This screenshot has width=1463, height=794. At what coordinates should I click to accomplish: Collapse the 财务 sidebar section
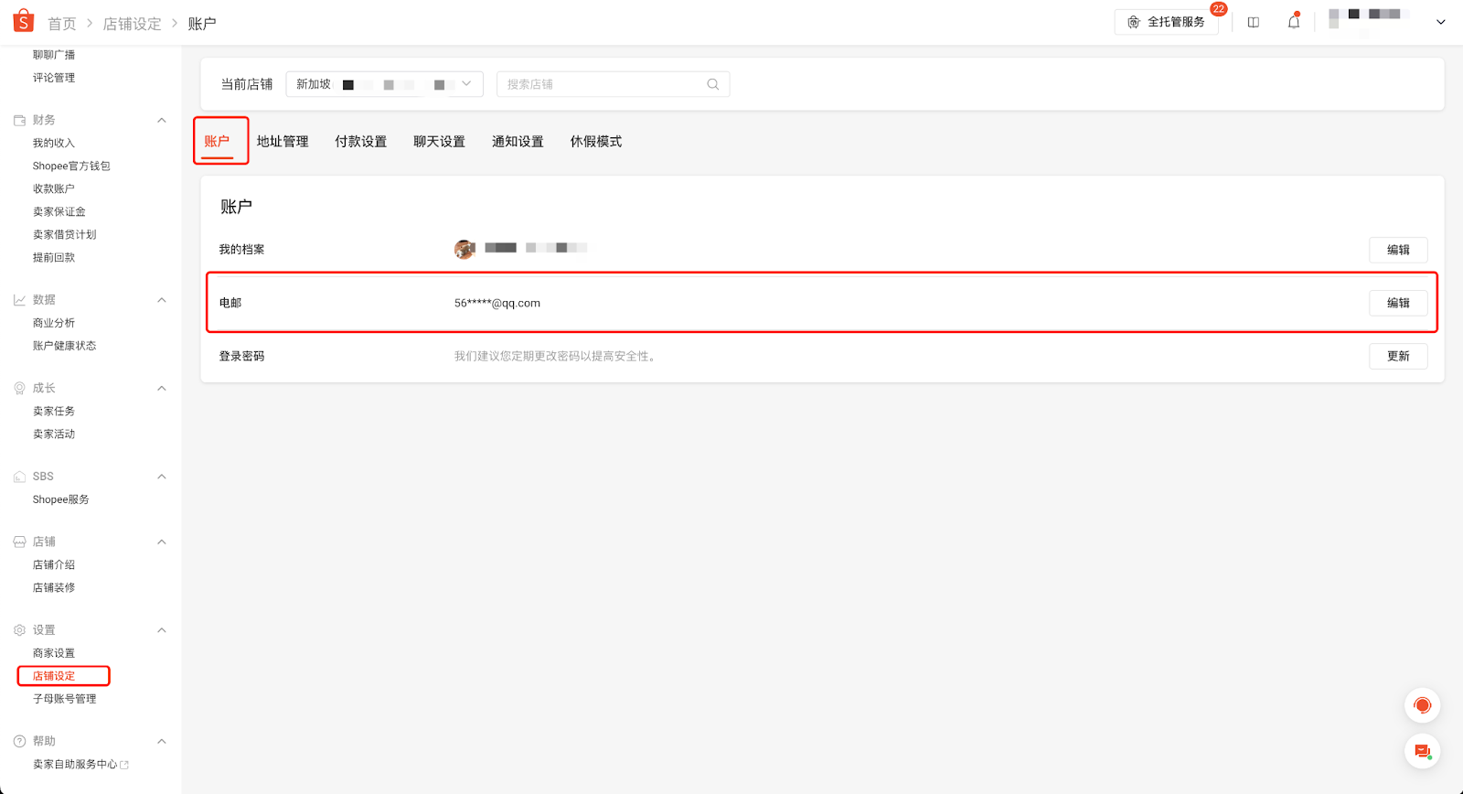coord(162,120)
